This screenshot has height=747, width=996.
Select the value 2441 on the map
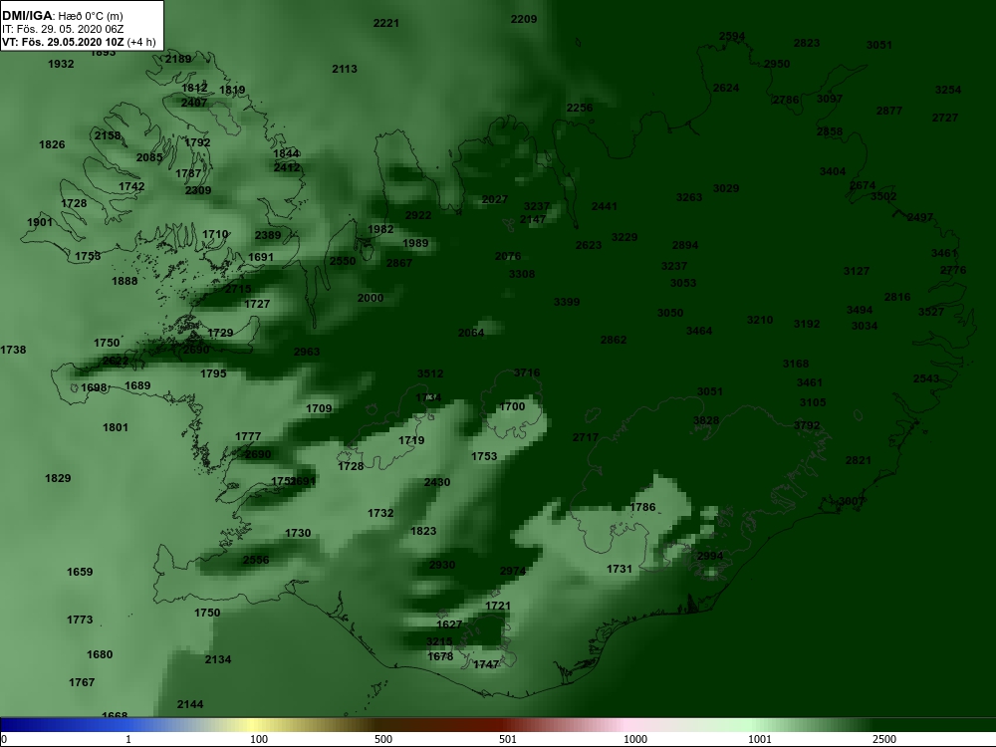point(605,206)
